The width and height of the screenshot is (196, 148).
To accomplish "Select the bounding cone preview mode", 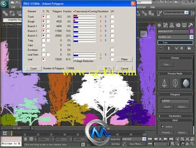I will tap(165, 83).
